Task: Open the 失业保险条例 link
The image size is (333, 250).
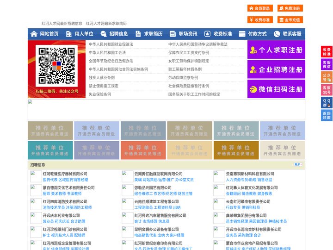Action: pyautogui.click(x=100, y=94)
